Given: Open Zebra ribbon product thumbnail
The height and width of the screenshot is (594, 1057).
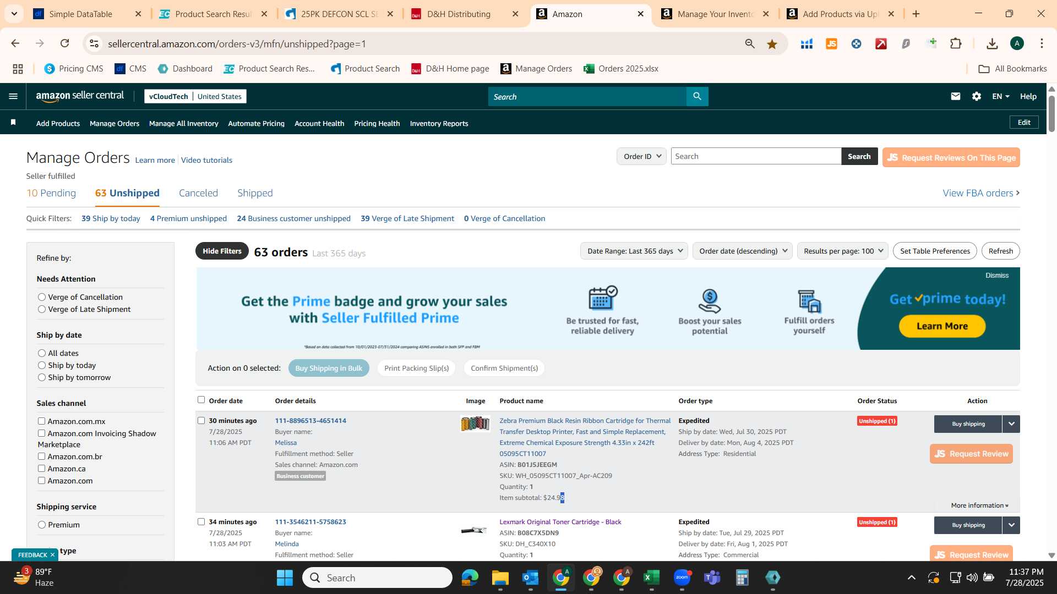Looking at the screenshot, I should pos(475,424).
